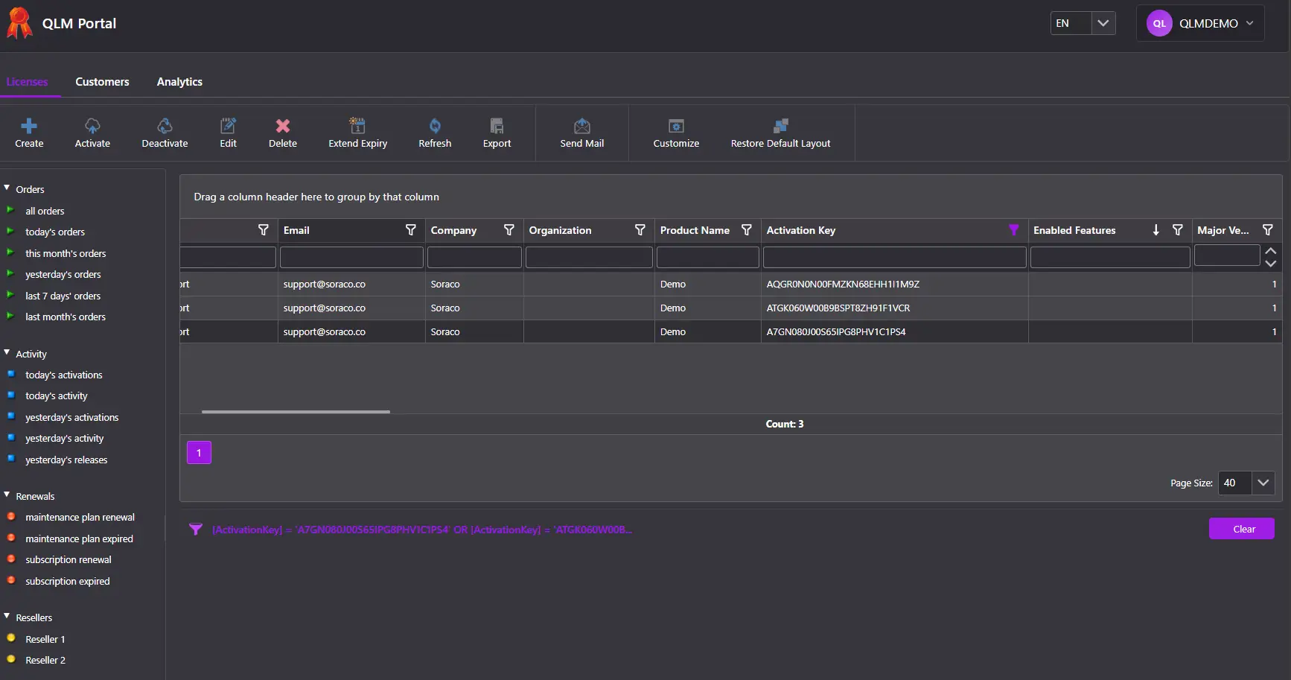Refresh the license grid
The image size is (1291, 680).
[x=435, y=126]
